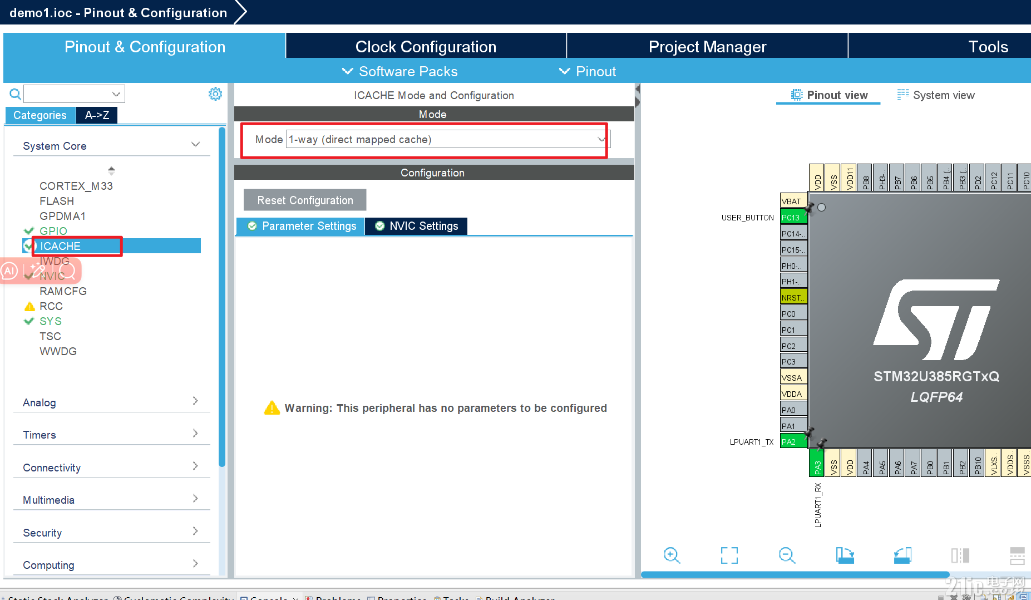This screenshot has width=1031, height=600.
Task: Click the green check mark beside GPIO
Action: pyautogui.click(x=29, y=230)
